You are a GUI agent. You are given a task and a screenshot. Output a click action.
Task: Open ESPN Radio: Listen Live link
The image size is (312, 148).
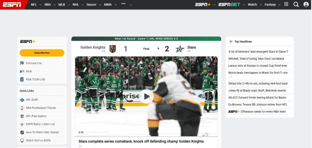(x=41, y=124)
